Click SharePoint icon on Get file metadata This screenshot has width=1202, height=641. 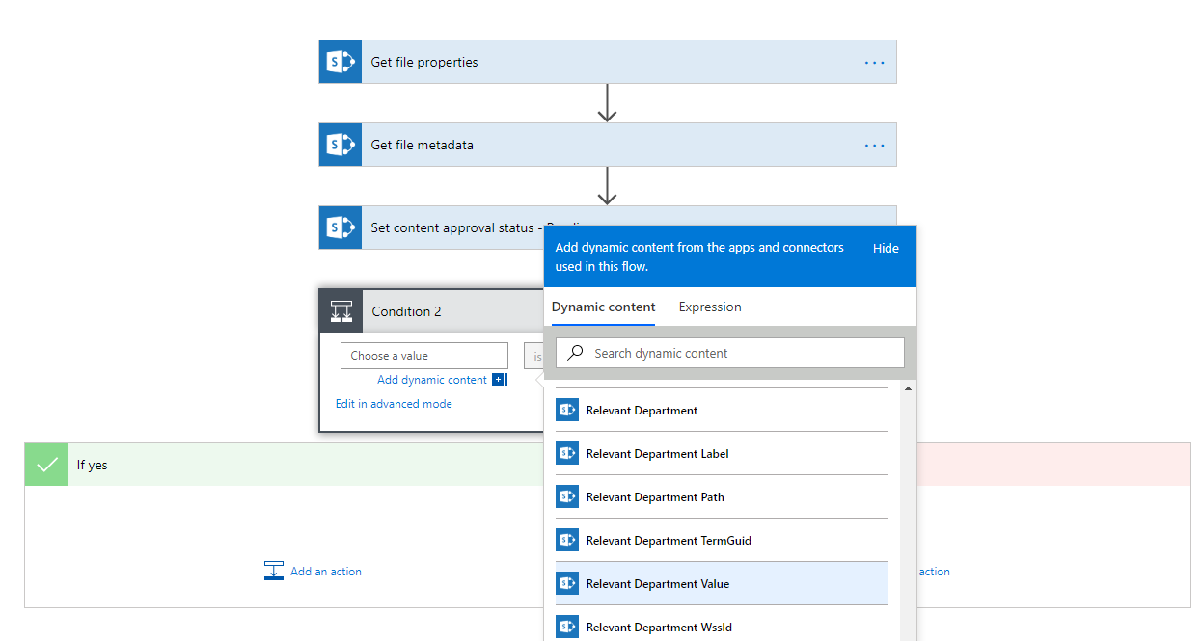pyautogui.click(x=341, y=145)
